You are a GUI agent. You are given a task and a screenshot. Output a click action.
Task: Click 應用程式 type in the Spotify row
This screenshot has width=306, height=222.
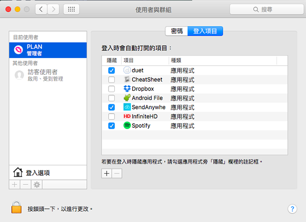[183, 126]
